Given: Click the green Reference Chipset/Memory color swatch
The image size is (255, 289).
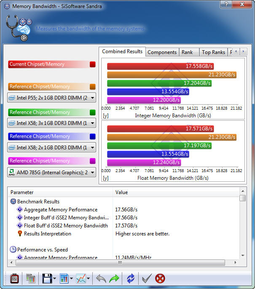Looking at the screenshot, I should click(x=92, y=112).
